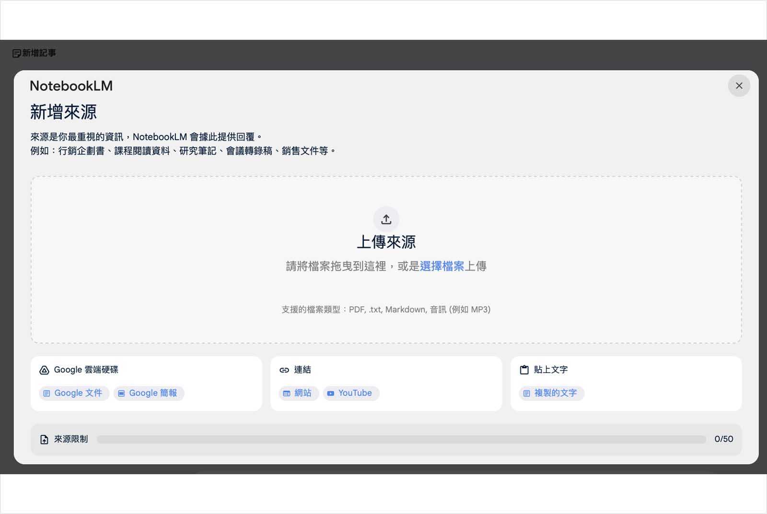Add a Google 文件 source
The width and height of the screenshot is (767, 514).
(x=74, y=393)
